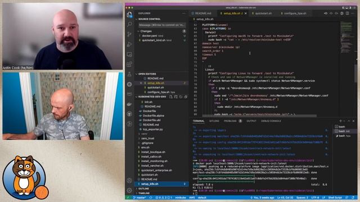Screen dimensions: 360x202
Task: Close the terminal panel with X
Action: 354,121
